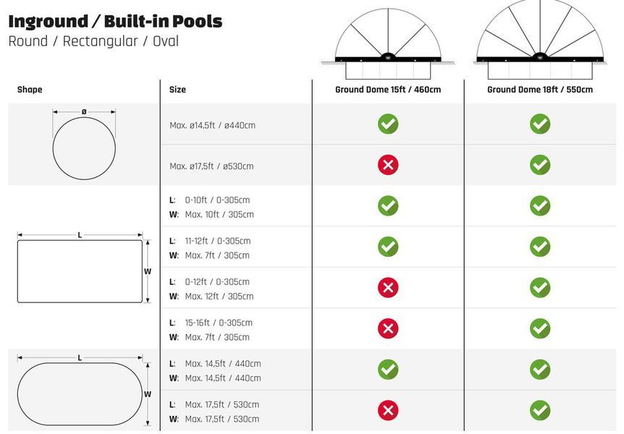
Task: Click the Ground Dome 15ft illustration
Action: 388,43
